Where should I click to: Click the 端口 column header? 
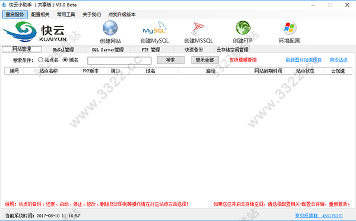(116, 71)
